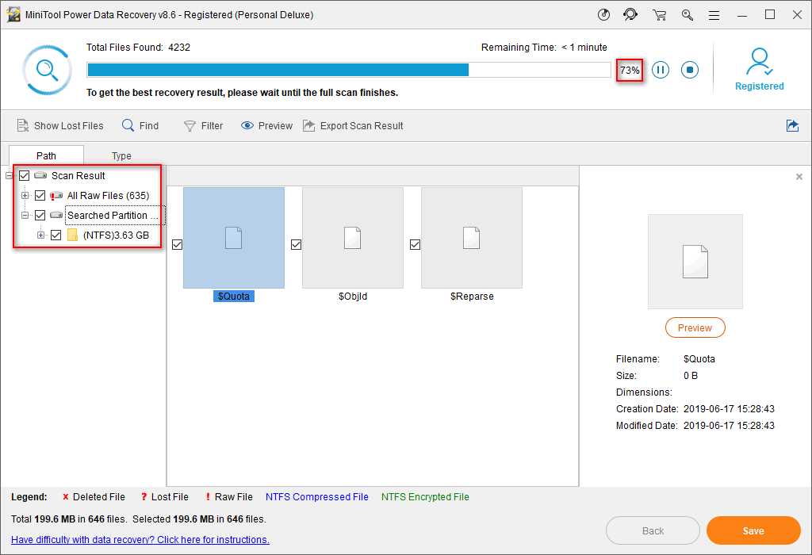Toggle the All Raw Files checkbox
Screen dimensions: 812x555
[x=40, y=195]
